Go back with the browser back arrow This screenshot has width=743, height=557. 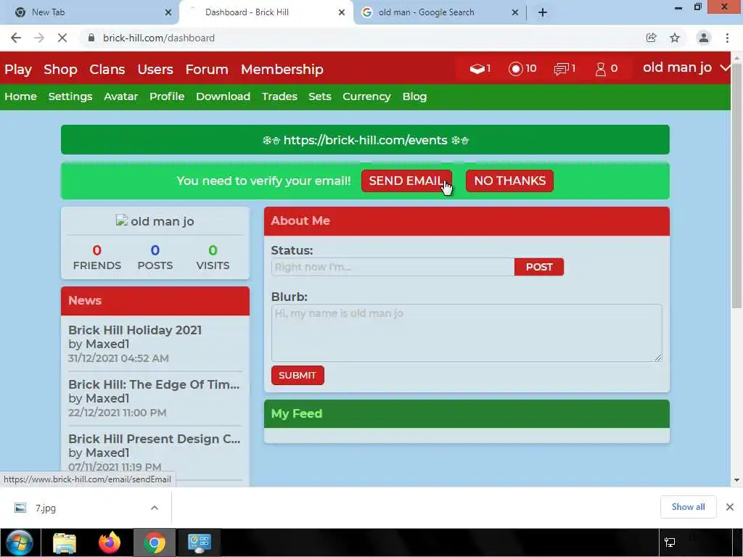point(16,38)
